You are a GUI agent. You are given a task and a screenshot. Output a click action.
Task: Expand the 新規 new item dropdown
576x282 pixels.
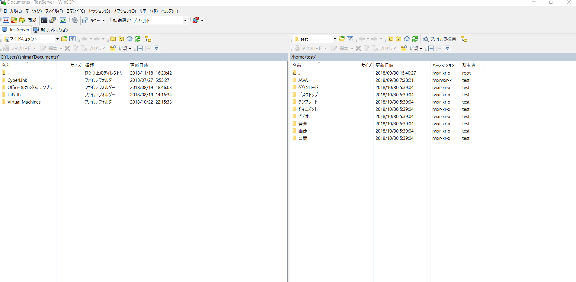pos(129,48)
